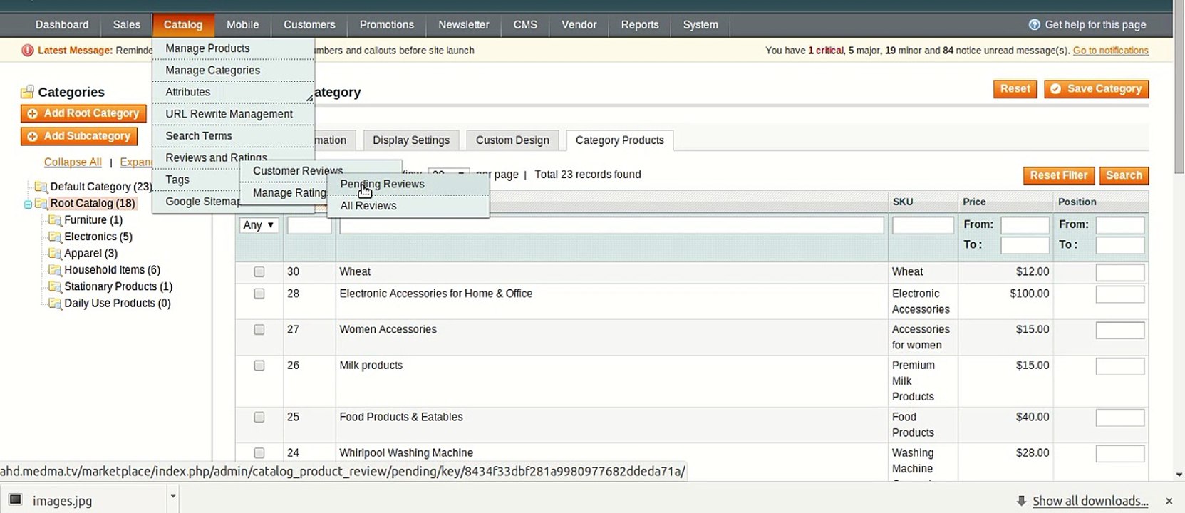Follow the Go to notifications link
This screenshot has width=1185, height=513.
[x=1111, y=51]
